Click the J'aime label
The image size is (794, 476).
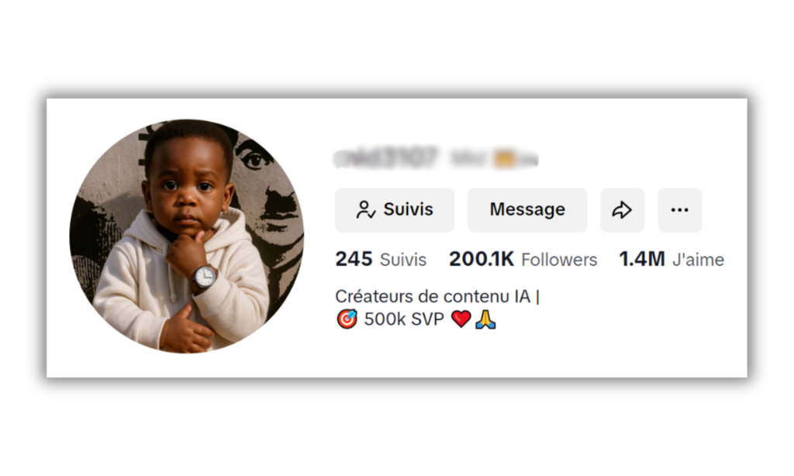click(698, 260)
